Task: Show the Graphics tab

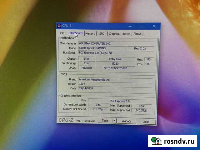Action: [x=114, y=34]
